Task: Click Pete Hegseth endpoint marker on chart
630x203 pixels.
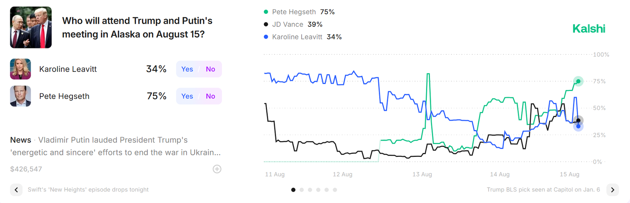Action: point(578,81)
